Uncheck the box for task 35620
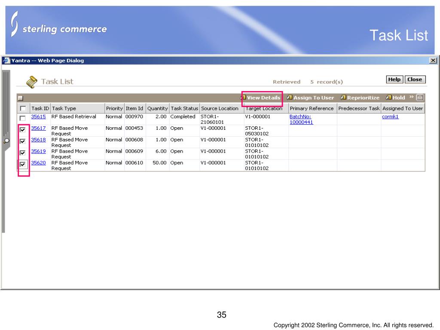Screen dimensions: 440x330 pyautogui.click(x=23, y=164)
